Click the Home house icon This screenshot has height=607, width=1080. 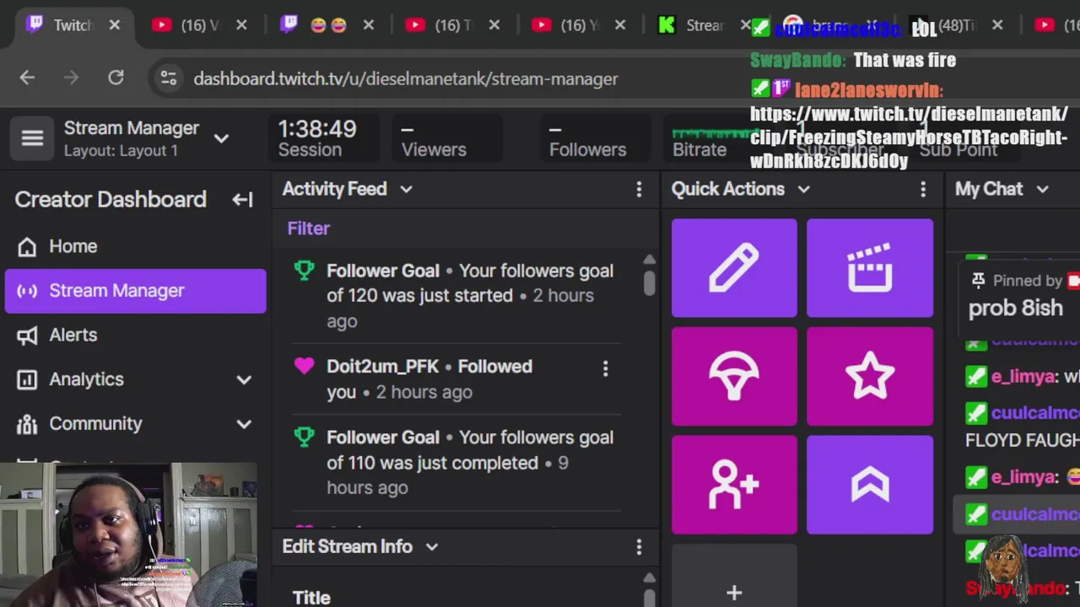pyautogui.click(x=27, y=246)
